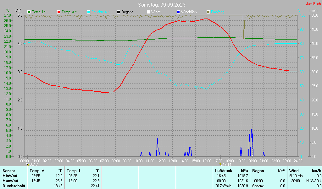Click the N-NW 0.4 wind value
The width and height of the screenshot is (322, 189).
click(314, 181)
